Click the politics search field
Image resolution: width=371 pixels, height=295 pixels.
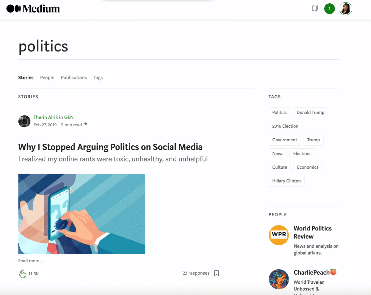178,46
